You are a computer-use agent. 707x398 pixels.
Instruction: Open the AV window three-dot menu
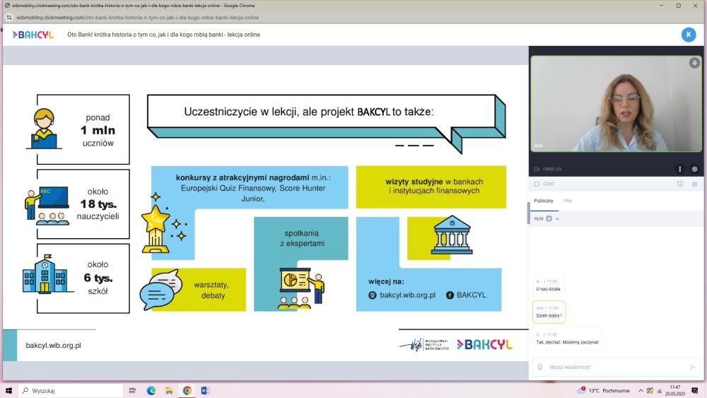680,169
